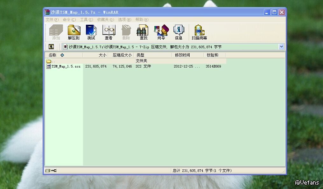The image size is (323, 189).
Task: Open the Commands (命令) menu
Action: point(69,20)
